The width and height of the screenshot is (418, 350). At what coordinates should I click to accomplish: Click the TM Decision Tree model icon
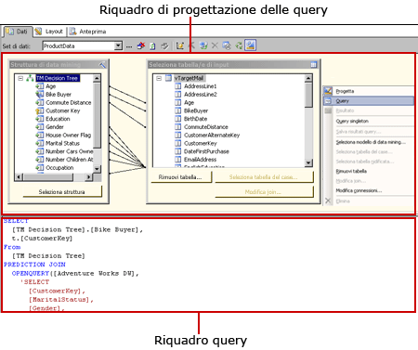[30, 78]
